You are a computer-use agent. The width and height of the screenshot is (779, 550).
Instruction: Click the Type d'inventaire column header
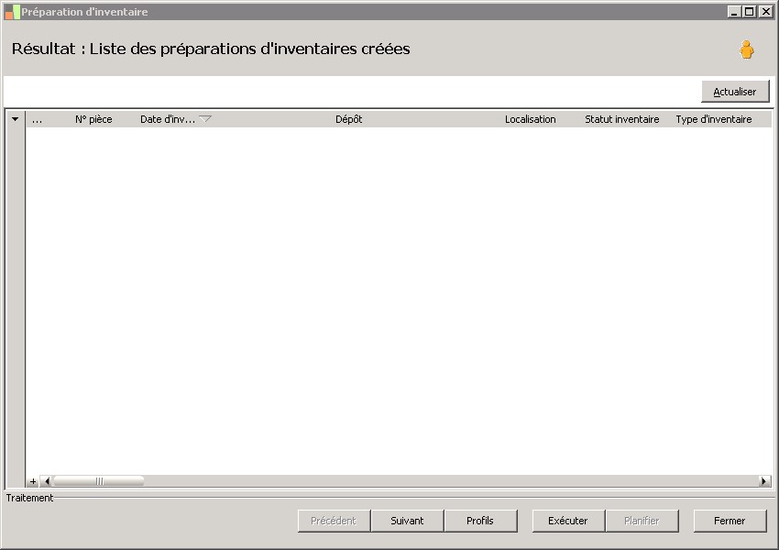713,119
